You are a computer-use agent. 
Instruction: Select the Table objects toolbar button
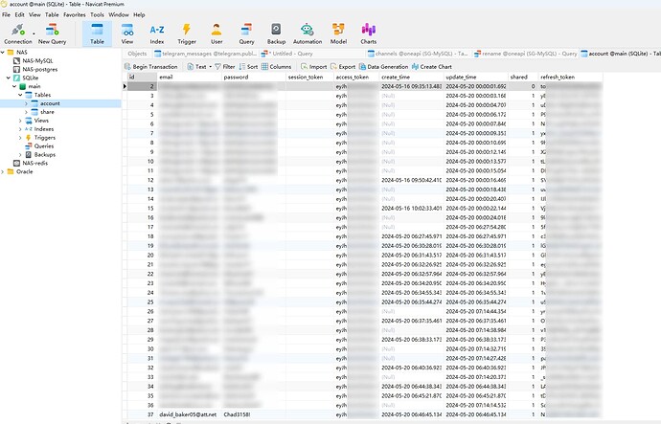(x=97, y=33)
